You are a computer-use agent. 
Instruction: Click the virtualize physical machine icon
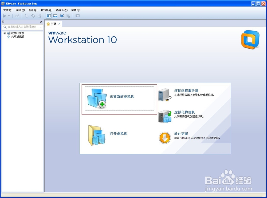[165, 116]
